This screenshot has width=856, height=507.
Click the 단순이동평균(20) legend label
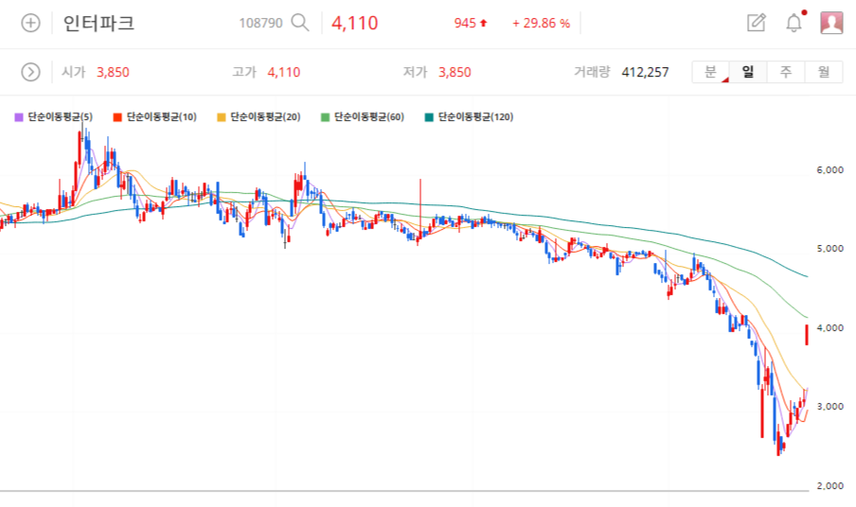pyautogui.click(x=265, y=116)
